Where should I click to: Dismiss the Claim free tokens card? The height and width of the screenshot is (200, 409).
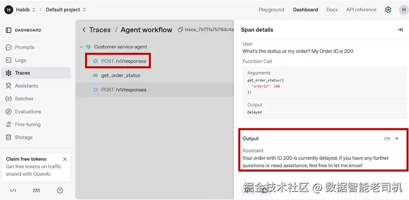coord(65,159)
